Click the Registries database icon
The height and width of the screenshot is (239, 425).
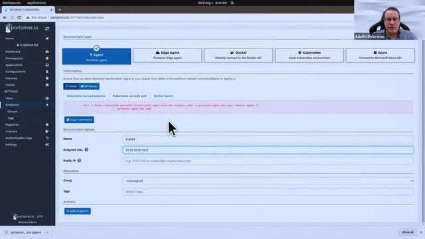pyautogui.click(x=47, y=125)
